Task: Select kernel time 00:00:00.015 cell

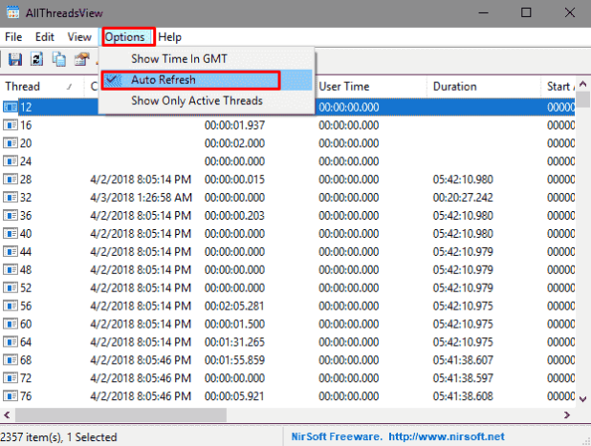Action: tap(234, 180)
